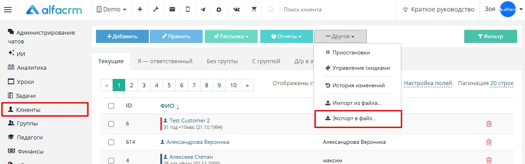Open the VK icon
Image resolution: width=525 pixels, height=164 pixels.
tap(237, 9)
